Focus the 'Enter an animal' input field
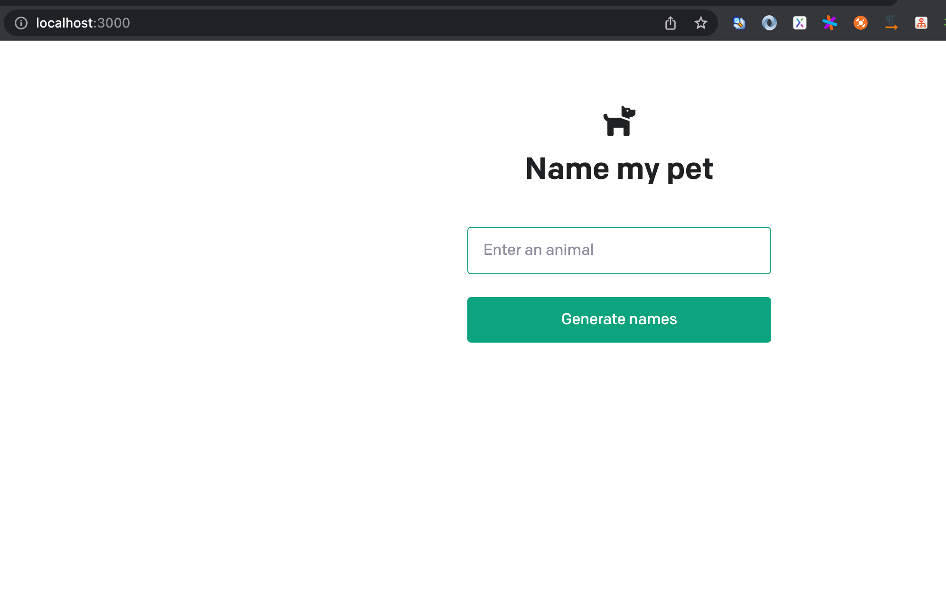Viewport: 946px width, 615px height. tap(619, 250)
